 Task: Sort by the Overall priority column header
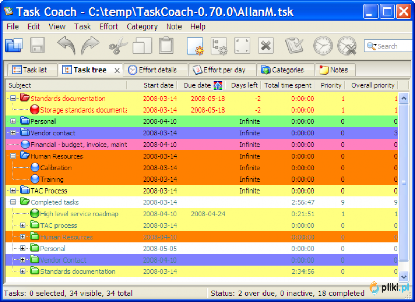[x=372, y=85]
